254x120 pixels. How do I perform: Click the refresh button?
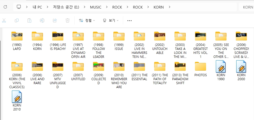pyautogui.click(x=5, y=7)
